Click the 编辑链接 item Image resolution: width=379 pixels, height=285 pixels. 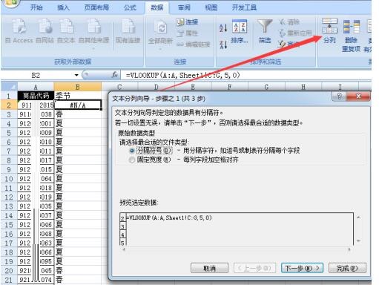[x=194, y=45]
